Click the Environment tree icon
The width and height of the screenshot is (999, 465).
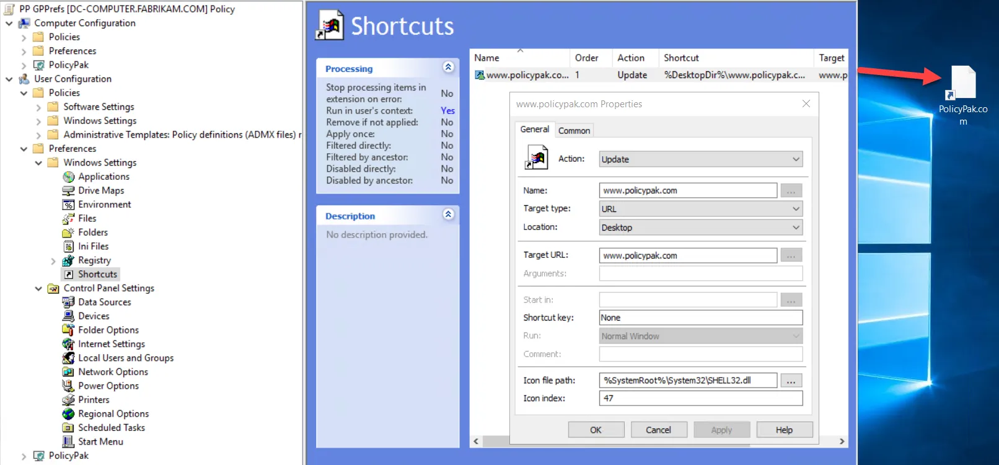[x=68, y=205]
